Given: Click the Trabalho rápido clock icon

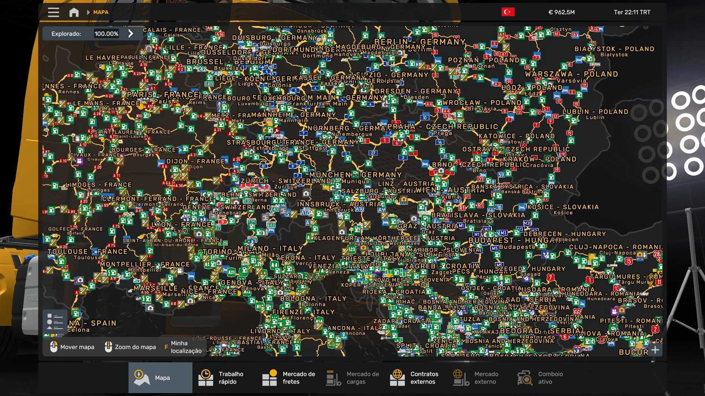Looking at the screenshot, I should (x=206, y=378).
